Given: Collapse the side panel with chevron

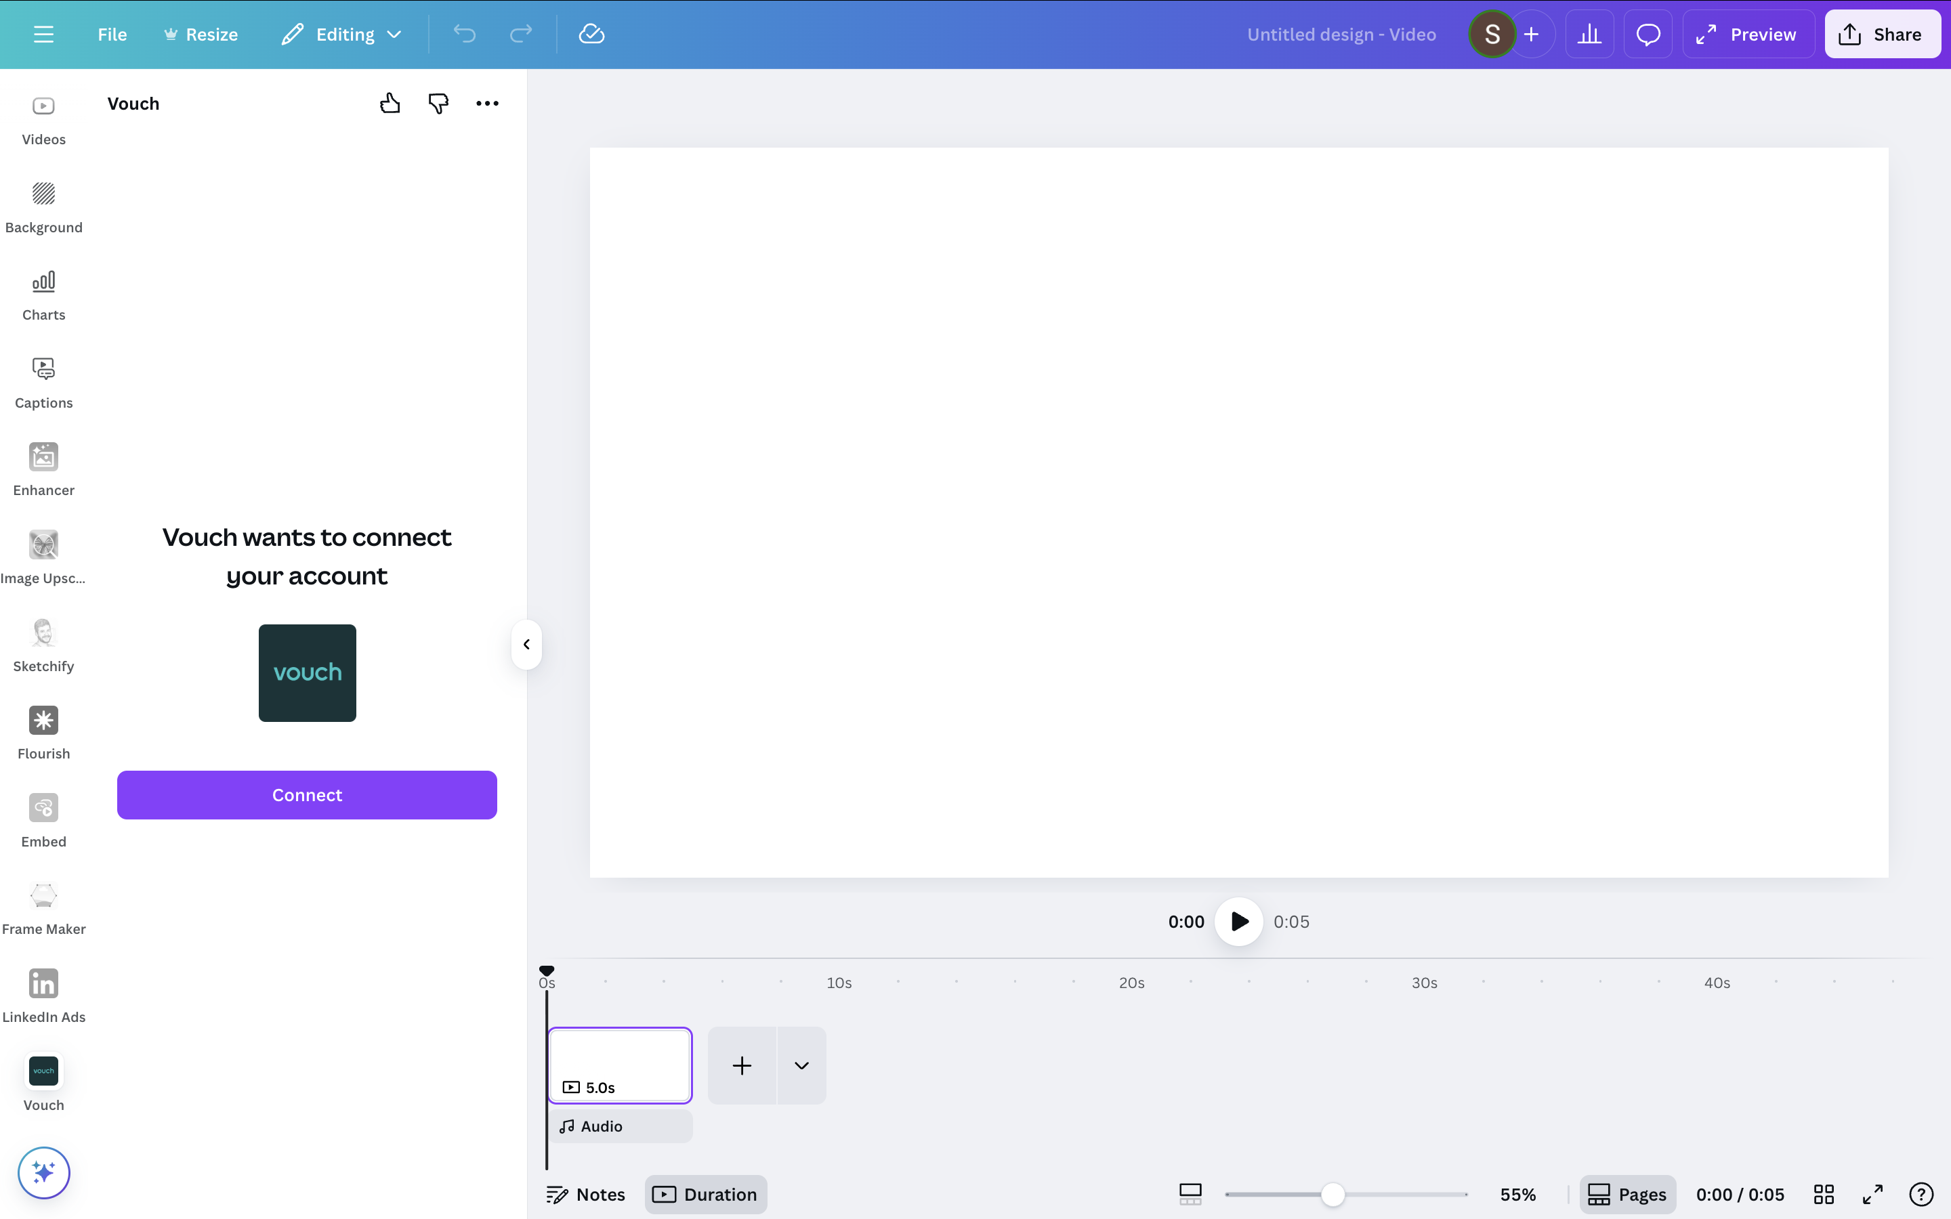Looking at the screenshot, I should 526,644.
